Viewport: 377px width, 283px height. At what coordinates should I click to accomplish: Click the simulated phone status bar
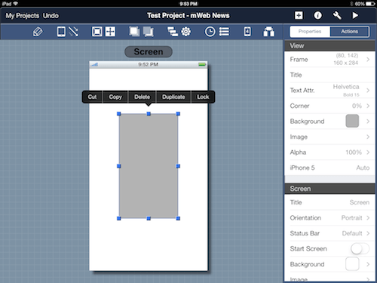(149, 65)
